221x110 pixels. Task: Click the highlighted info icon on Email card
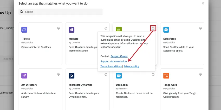coord(153,28)
